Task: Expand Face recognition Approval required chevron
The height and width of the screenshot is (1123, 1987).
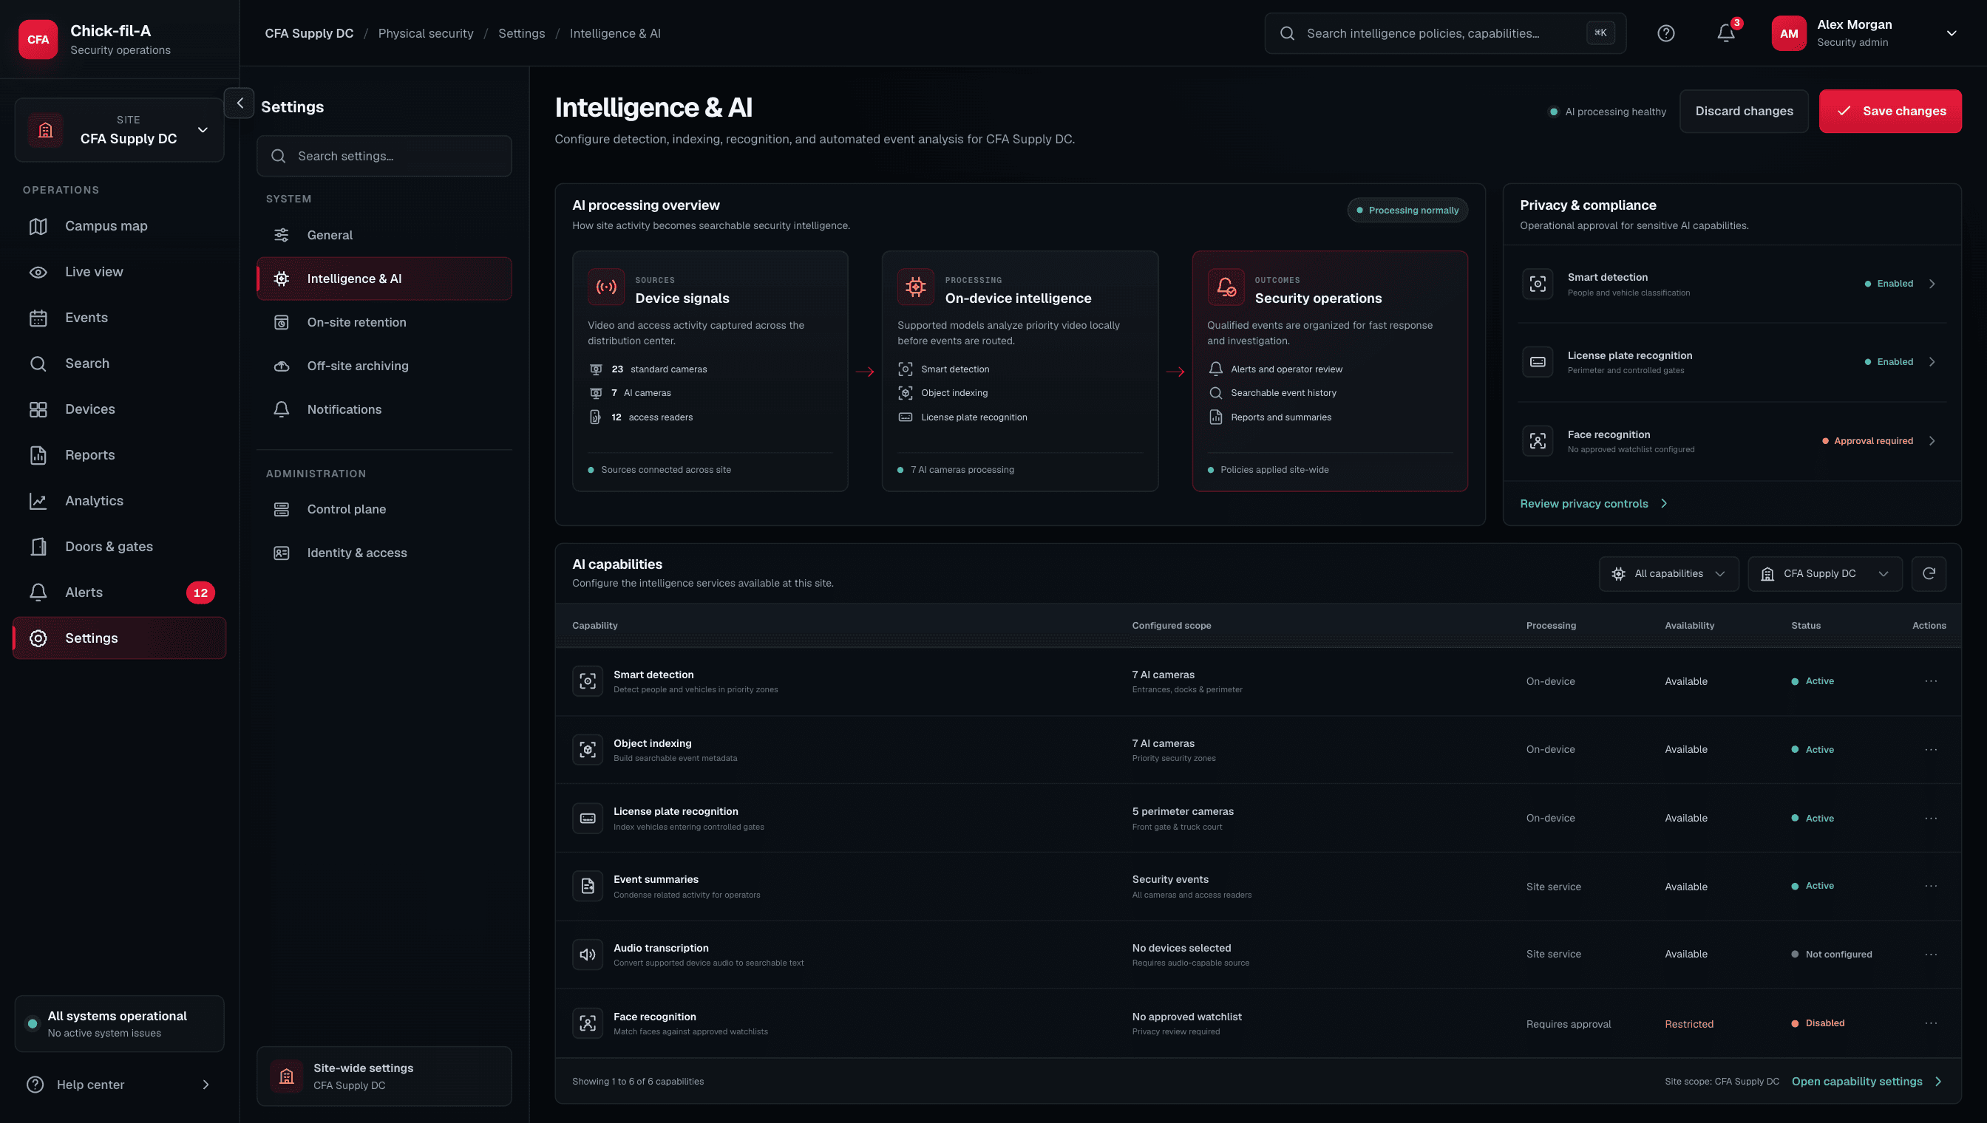Action: pos(1932,441)
